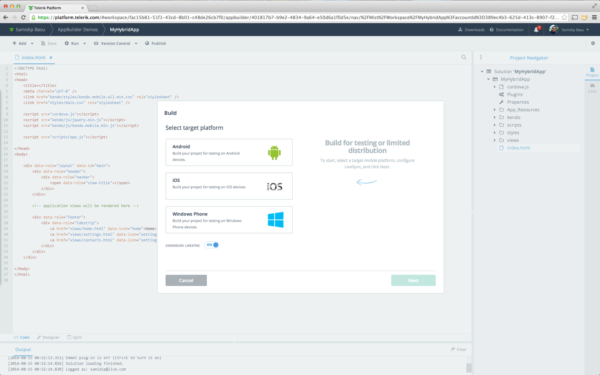
Task: Expand the Add dropdown arrow
Action: (32, 43)
